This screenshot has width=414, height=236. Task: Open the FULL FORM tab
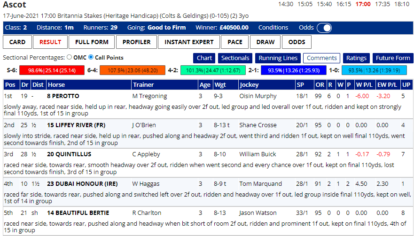[92, 42]
